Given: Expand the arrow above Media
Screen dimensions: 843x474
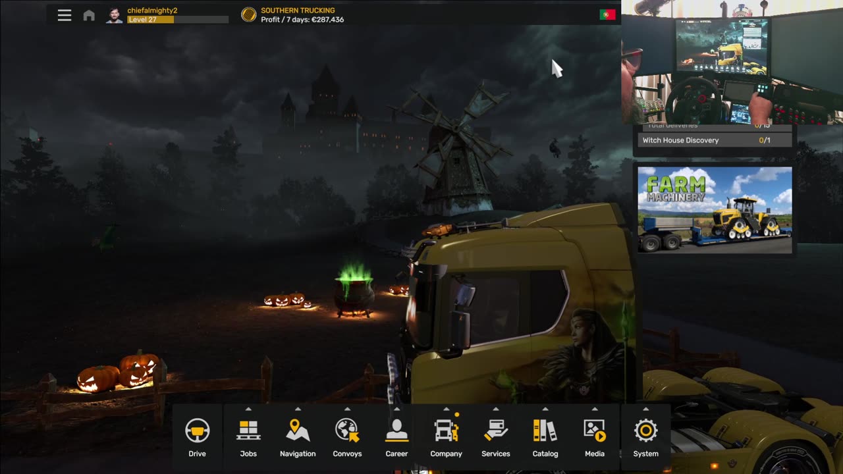Looking at the screenshot, I should click(595, 409).
